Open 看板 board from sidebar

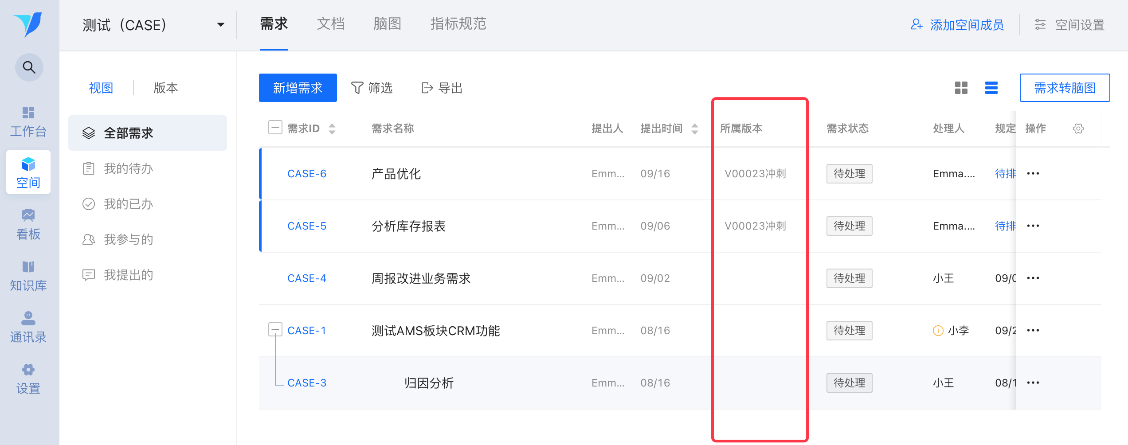[28, 224]
